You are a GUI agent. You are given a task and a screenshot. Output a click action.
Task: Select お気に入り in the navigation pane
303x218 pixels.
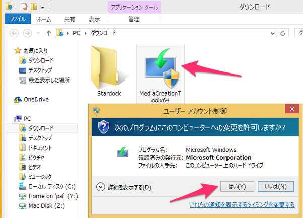(x=31, y=51)
